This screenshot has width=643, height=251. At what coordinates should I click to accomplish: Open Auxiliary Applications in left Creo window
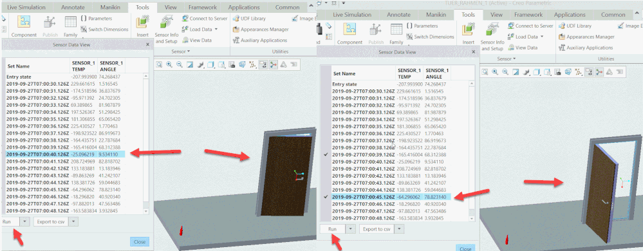260,40
